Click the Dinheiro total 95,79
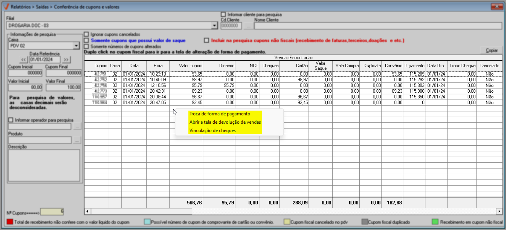 tap(228, 203)
